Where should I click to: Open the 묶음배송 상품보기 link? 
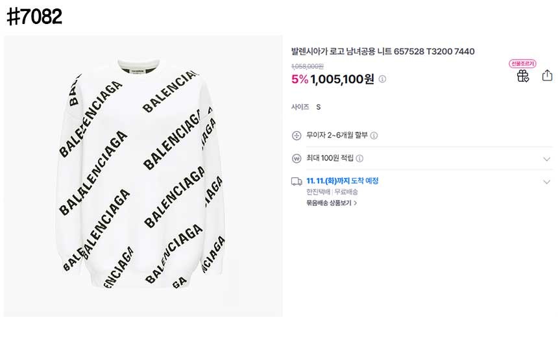pos(332,203)
